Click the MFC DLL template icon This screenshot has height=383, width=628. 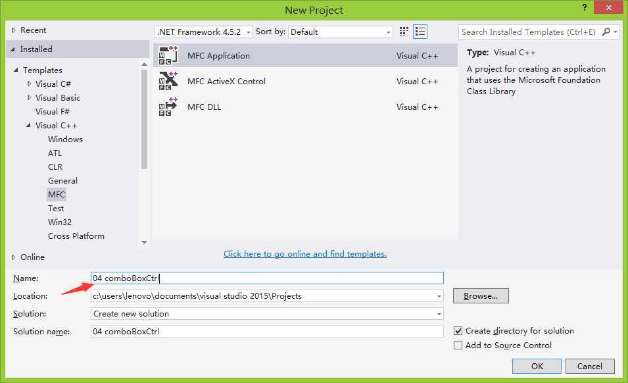pyautogui.click(x=168, y=107)
